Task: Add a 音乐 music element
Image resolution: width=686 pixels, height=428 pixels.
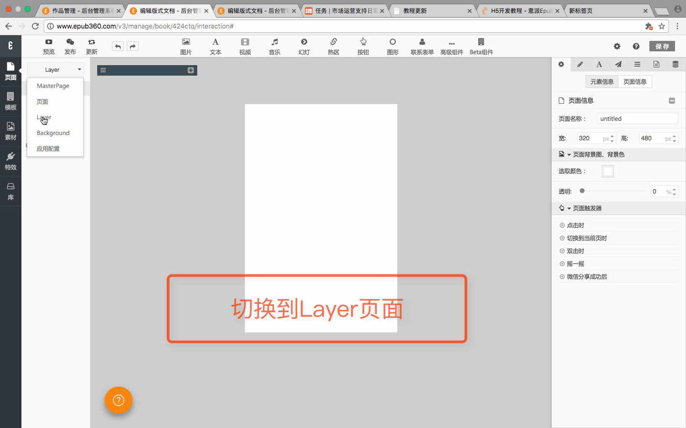Action: tap(274, 46)
